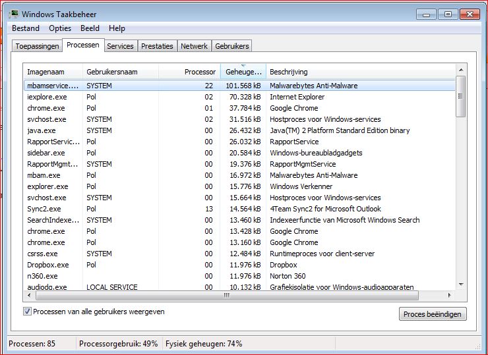Sort by the Gebruikersnaam column header
488x355 pixels.
121,72
